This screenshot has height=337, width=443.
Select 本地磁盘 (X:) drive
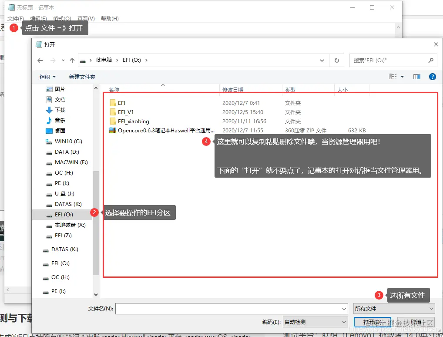[66, 225]
